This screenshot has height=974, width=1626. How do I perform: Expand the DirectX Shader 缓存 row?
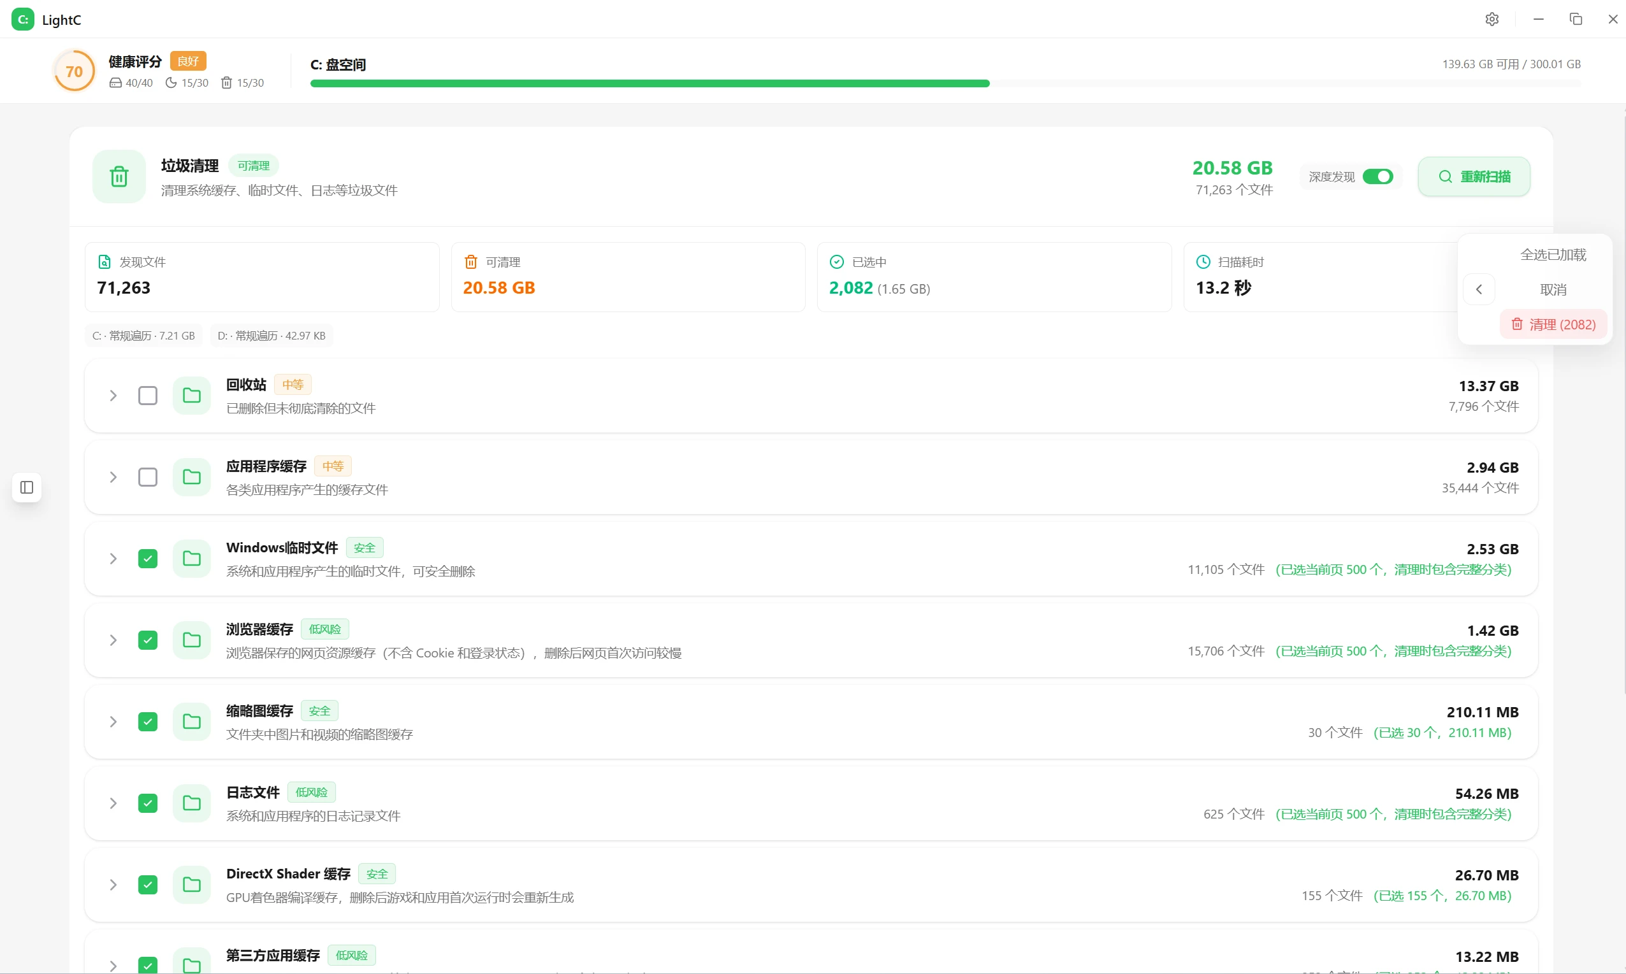pos(113,884)
